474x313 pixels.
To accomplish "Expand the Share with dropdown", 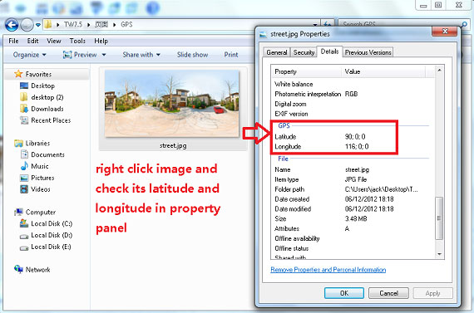I will pyautogui.click(x=141, y=55).
